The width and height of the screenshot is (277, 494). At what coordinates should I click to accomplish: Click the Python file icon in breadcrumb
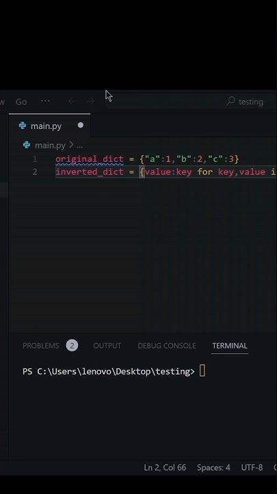[x=27, y=145]
